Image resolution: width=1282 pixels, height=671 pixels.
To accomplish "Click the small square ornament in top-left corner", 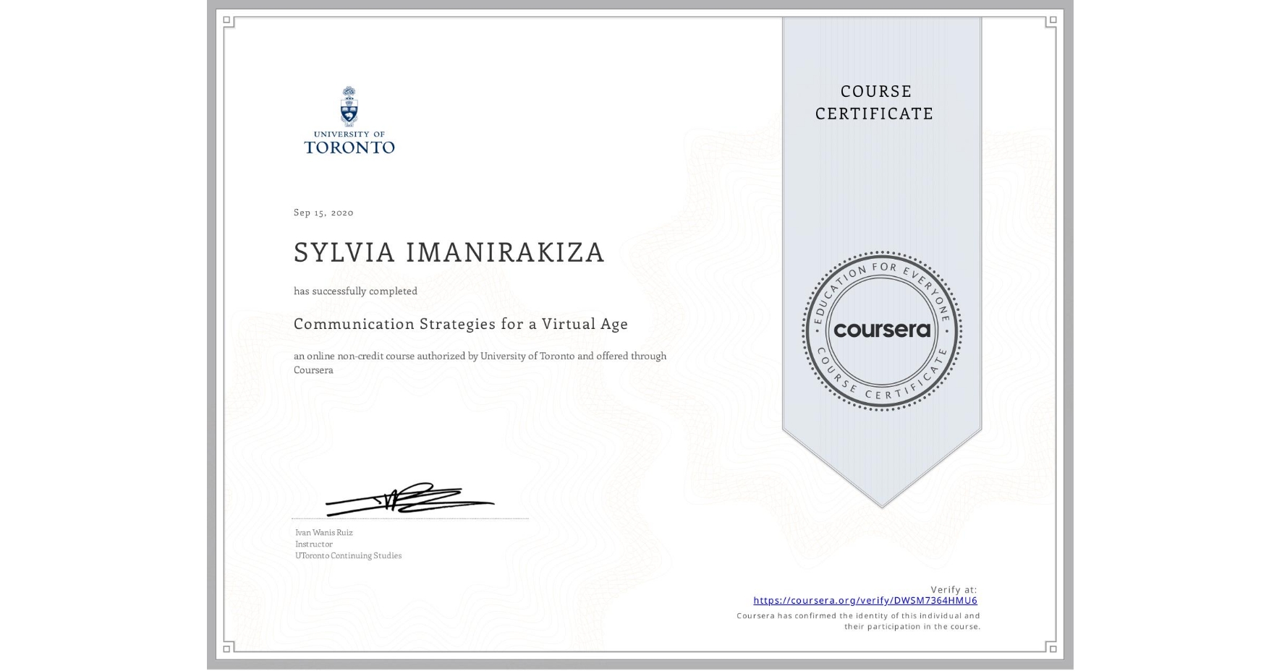I will pos(227,19).
